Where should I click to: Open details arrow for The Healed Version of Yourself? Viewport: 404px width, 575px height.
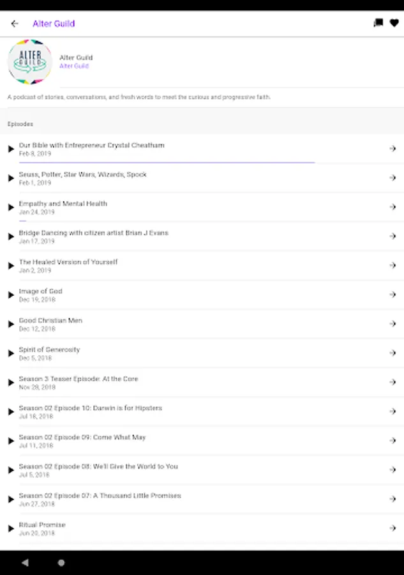tap(393, 266)
